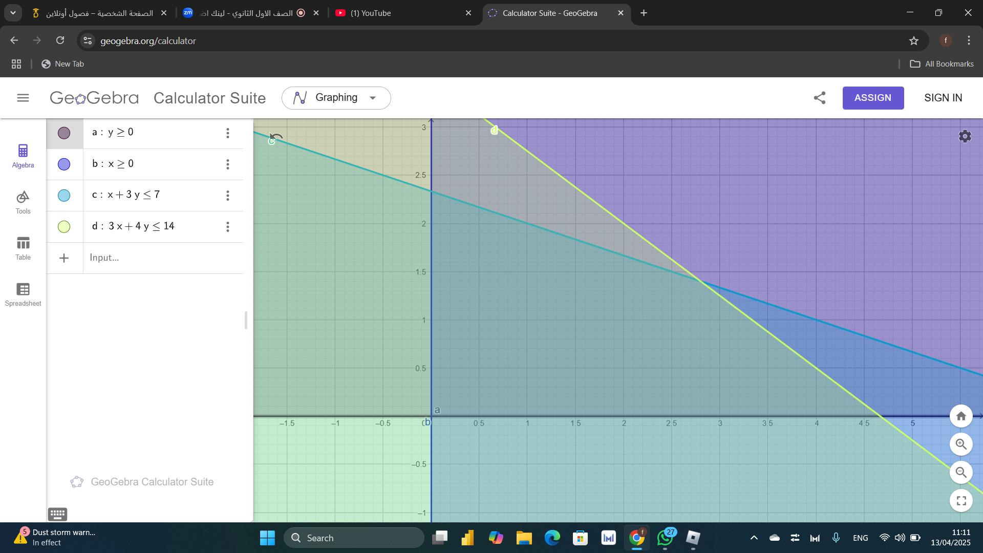
Task: Open Microsoft Edge from taskbar
Action: point(552,538)
